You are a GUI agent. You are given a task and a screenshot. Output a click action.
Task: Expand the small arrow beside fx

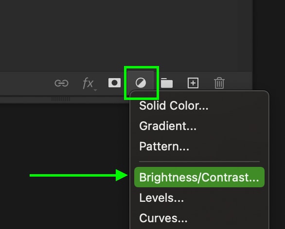click(95, 90)
